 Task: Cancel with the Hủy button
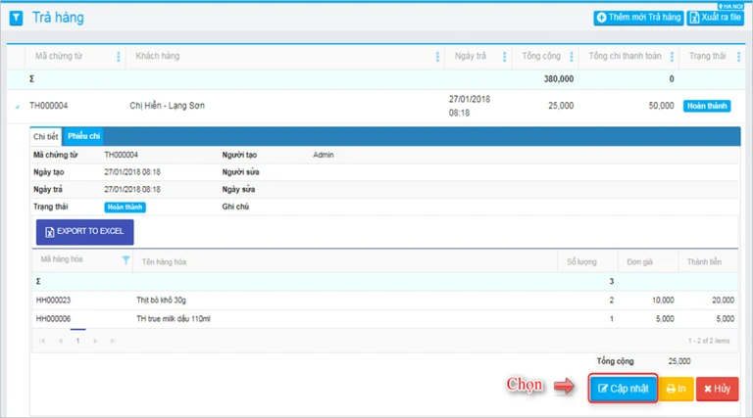tap(717, 389)
